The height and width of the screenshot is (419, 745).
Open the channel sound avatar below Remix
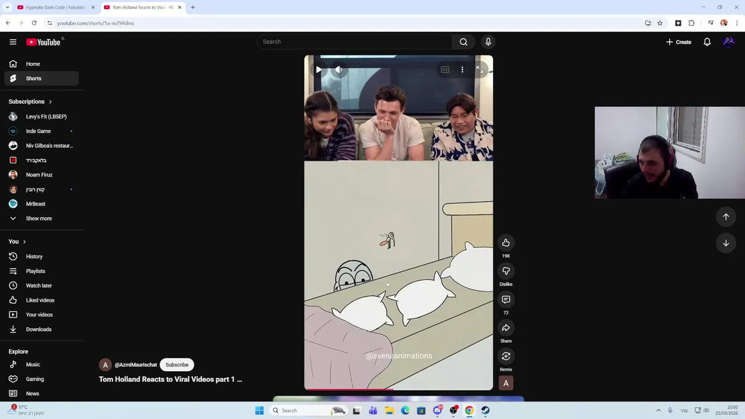[x=506, y=383]
